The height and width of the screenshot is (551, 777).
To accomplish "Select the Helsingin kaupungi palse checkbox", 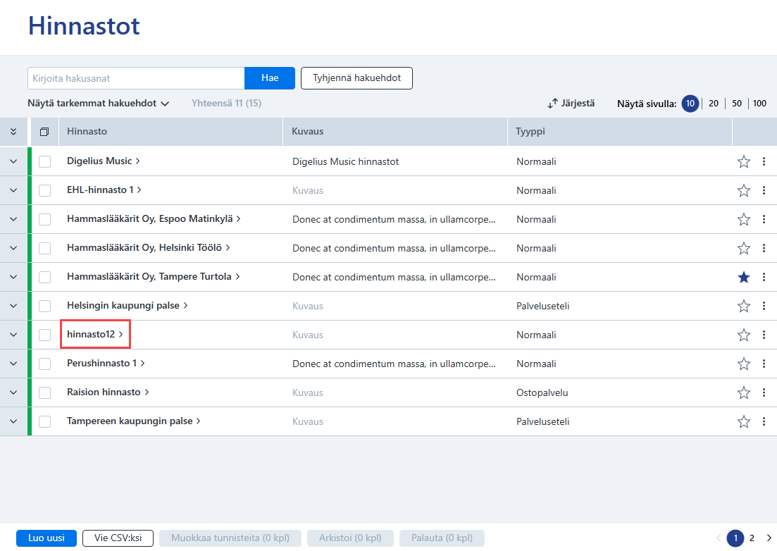I will point(44,306).
